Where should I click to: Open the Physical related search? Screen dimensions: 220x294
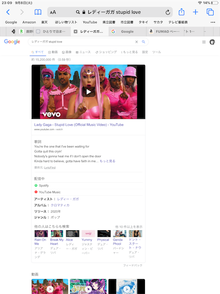tap(104, 241)
